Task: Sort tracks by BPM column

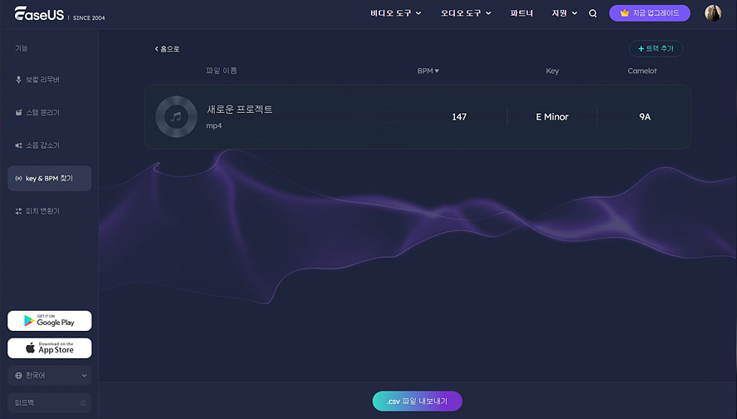Action: point(428,71)
